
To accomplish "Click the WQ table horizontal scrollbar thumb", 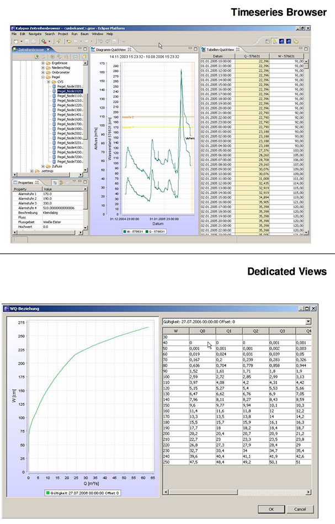I will 203,492.
